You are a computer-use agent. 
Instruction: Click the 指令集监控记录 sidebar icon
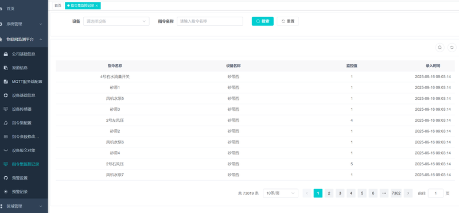[6, 164]
